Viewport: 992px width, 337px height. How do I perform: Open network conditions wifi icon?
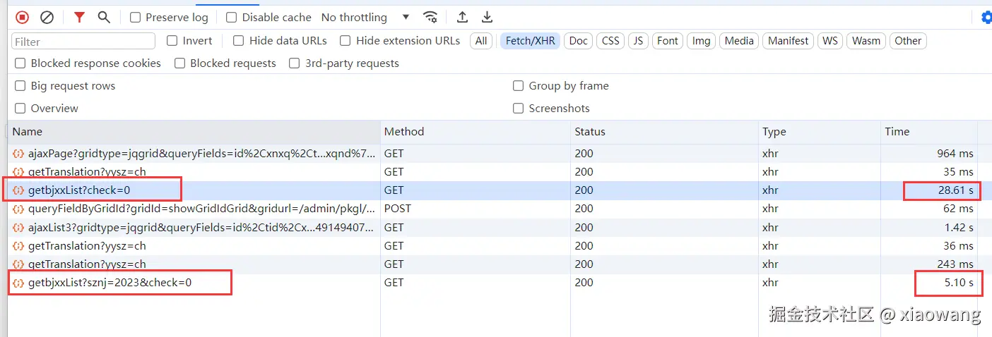tap(430, 17)
